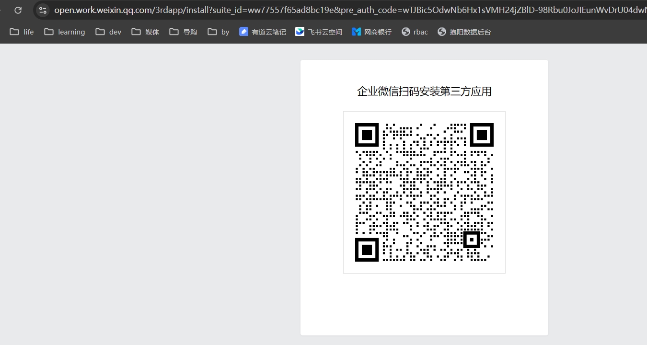Image resolution: width=647 pixels, height=345 pixels.
Task: Open the 有道云笔记 bookmark
Action: pyautogui.click(x=263, y=32)
